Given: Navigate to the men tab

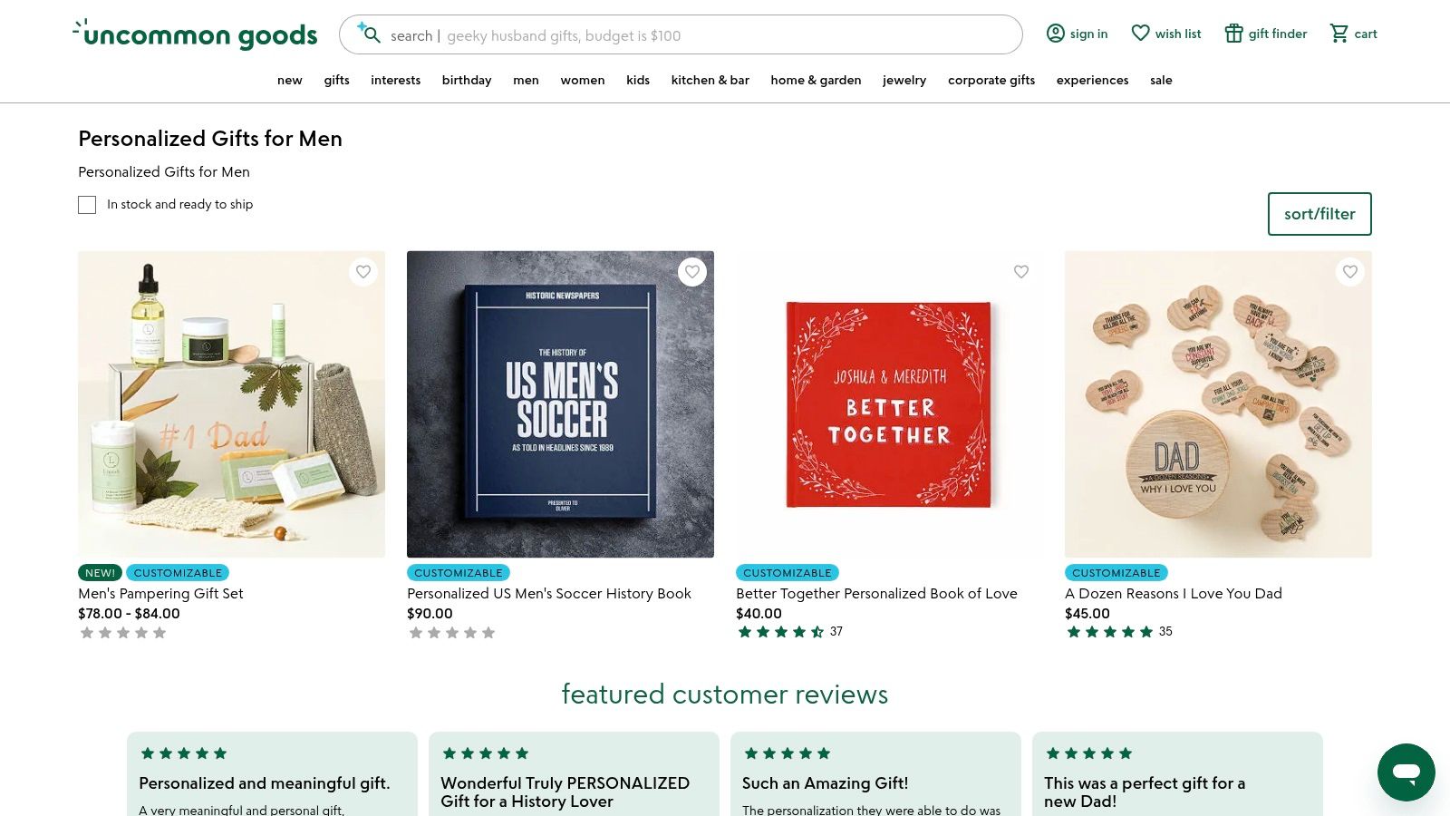Looking at the screenshot, I should [526, 80].
